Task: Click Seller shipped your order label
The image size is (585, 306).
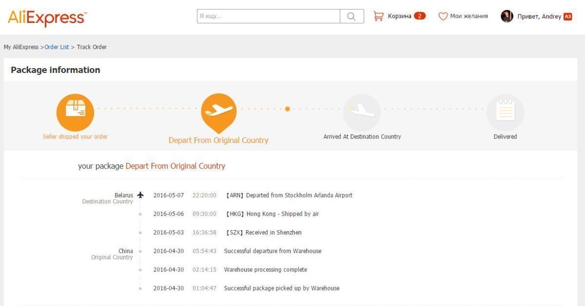Action: [75, 137]
